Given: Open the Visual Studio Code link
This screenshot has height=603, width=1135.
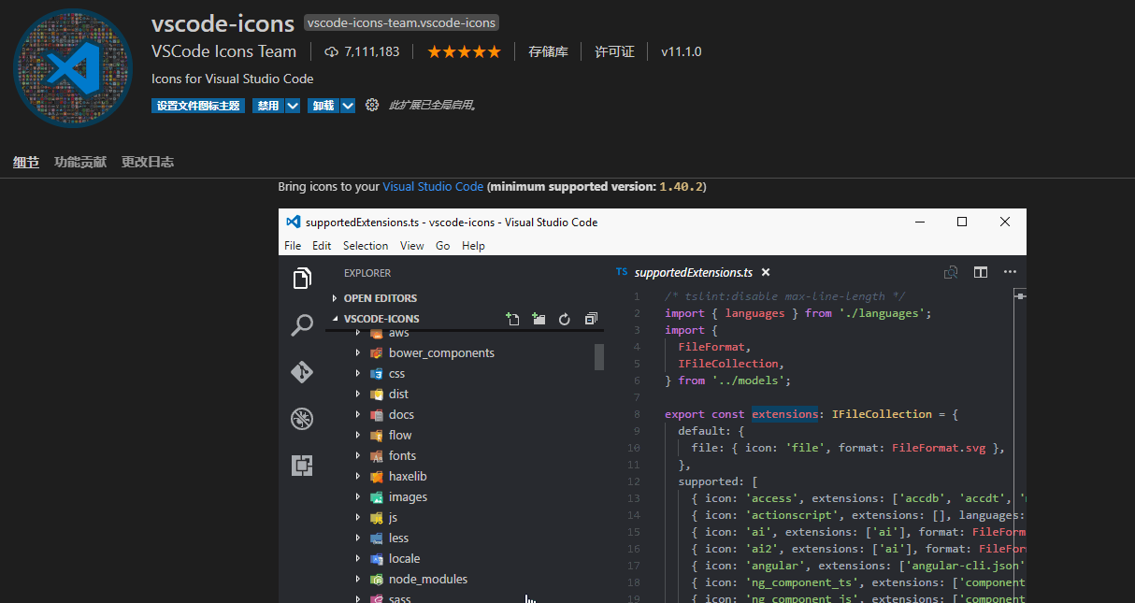Looking at the screenshot, I should 433,187.
